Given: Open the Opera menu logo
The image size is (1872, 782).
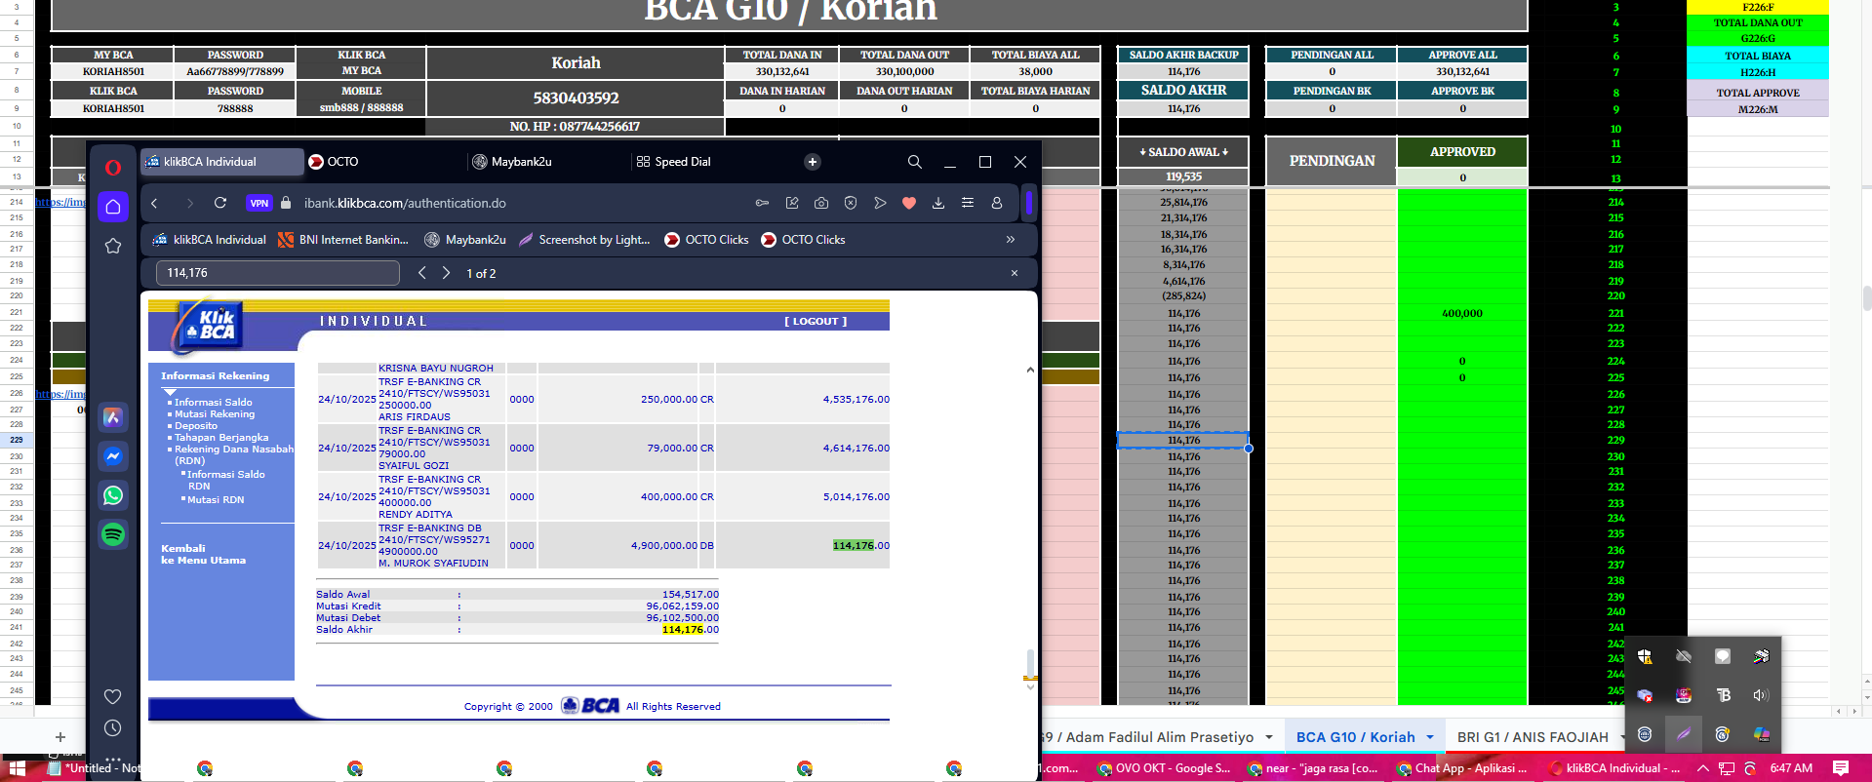Looking at the screenshot, I should tap(113, 168).
